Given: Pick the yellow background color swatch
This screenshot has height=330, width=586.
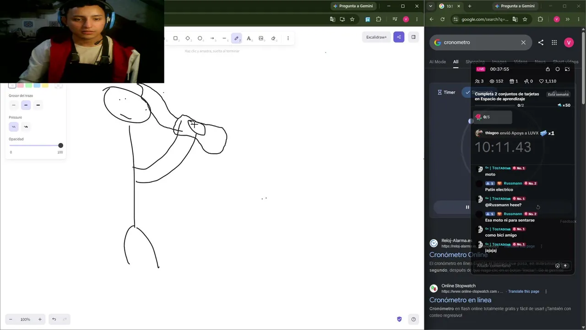Looking at the screenshot, I should (45, 85).
